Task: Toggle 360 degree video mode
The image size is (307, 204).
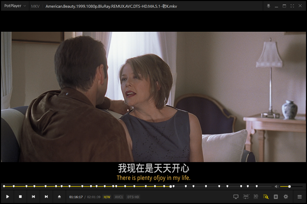Action: click(246, 197)
